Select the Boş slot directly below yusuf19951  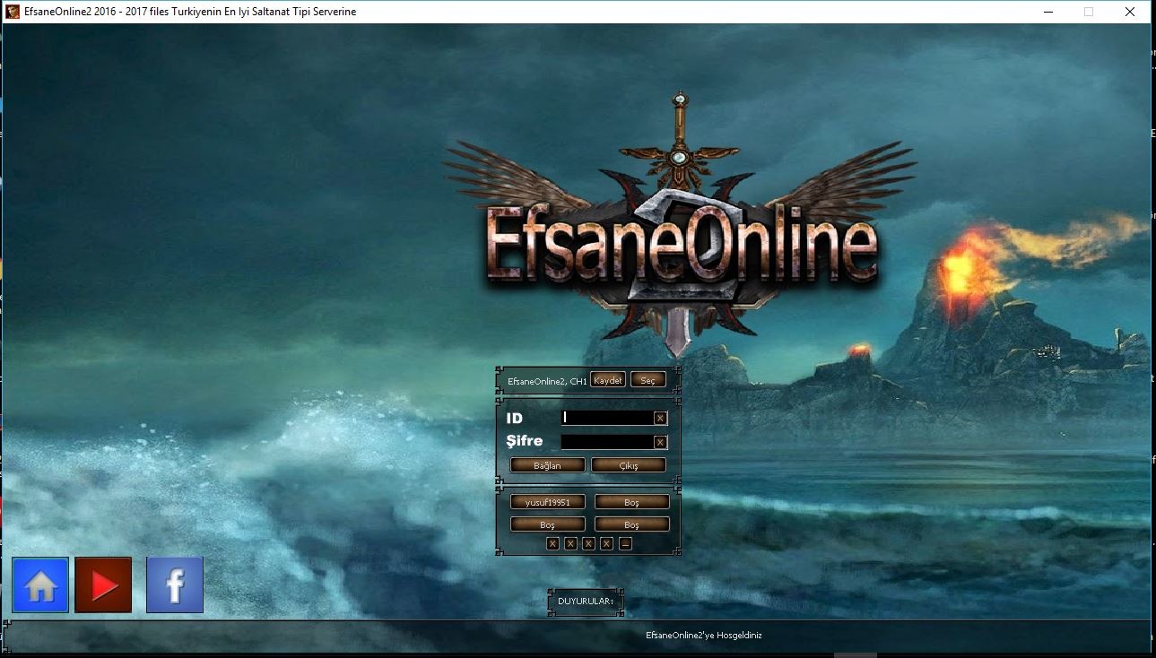[x=547, y=524]
